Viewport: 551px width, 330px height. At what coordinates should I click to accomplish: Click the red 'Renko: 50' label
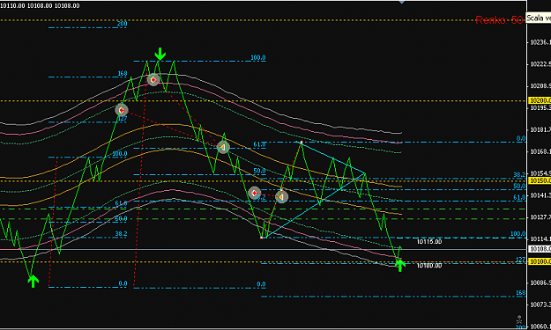coord(499,19)
